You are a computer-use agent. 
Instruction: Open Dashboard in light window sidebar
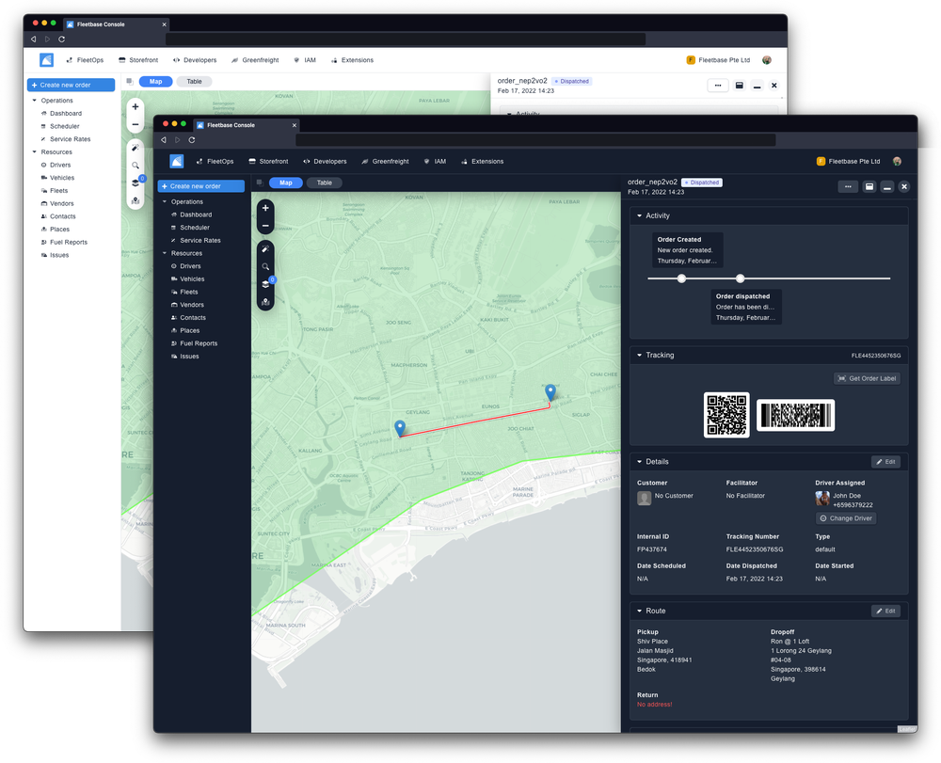(61, 114)
